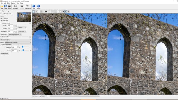
Task: Click the Height input field
Action: (11, 29)
